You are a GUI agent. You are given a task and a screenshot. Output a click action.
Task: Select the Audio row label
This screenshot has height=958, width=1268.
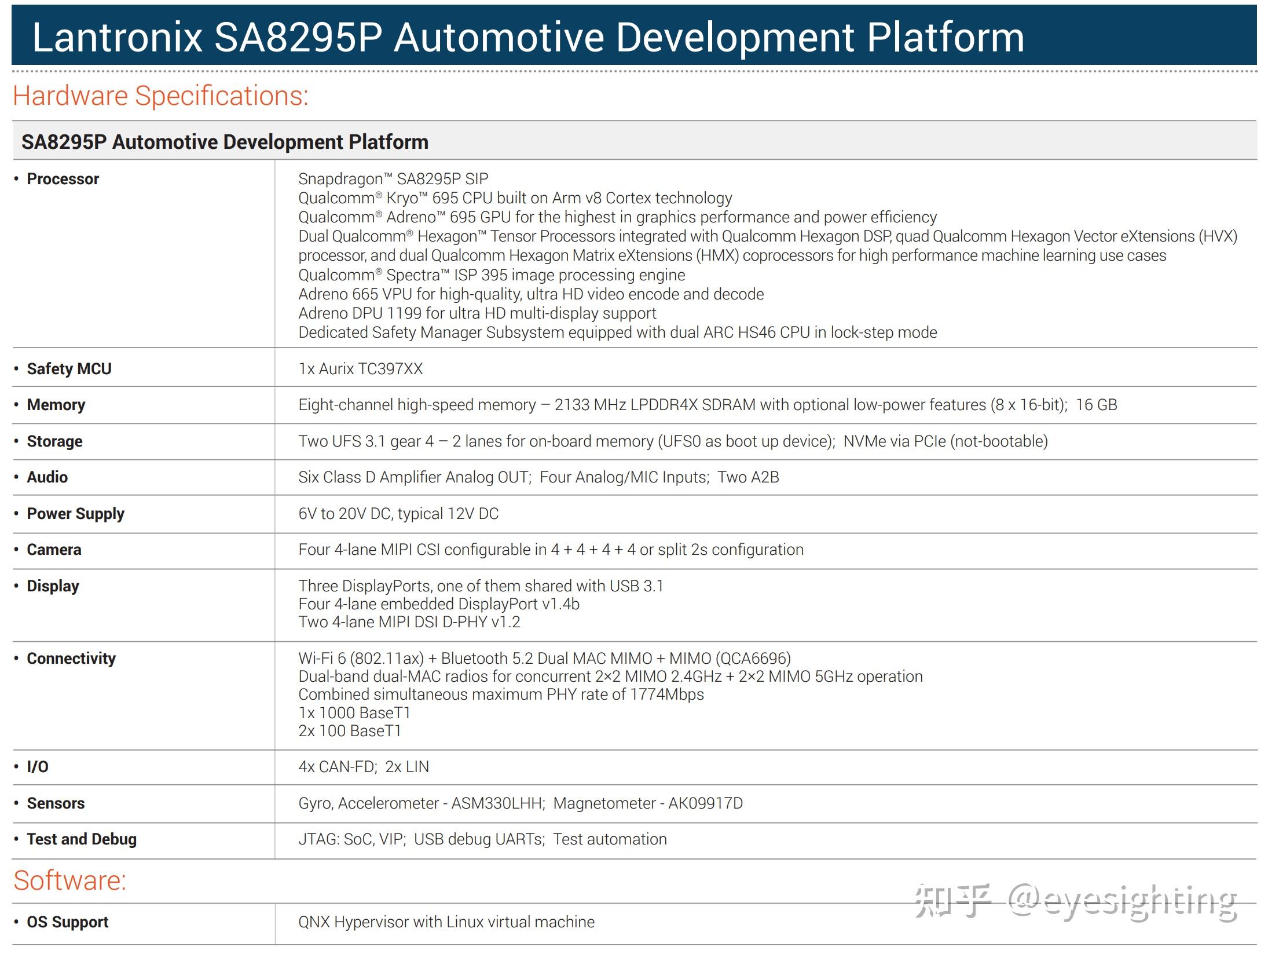click(x=47, y=477)
